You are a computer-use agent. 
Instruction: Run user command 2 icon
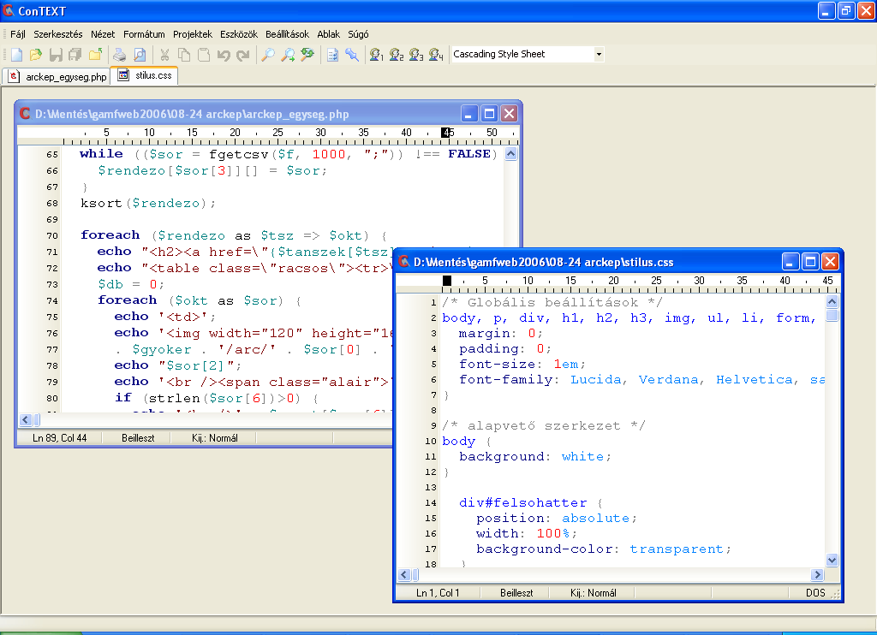(396, 54)
